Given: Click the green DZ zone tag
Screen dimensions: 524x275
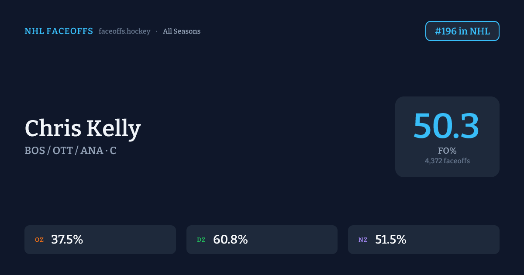Looking at the screenshot, I should (x=201, y=240).
